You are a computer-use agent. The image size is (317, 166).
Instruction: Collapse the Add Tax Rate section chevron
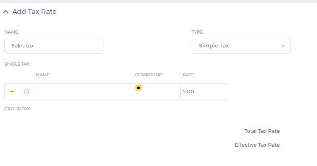click(6, 12)
